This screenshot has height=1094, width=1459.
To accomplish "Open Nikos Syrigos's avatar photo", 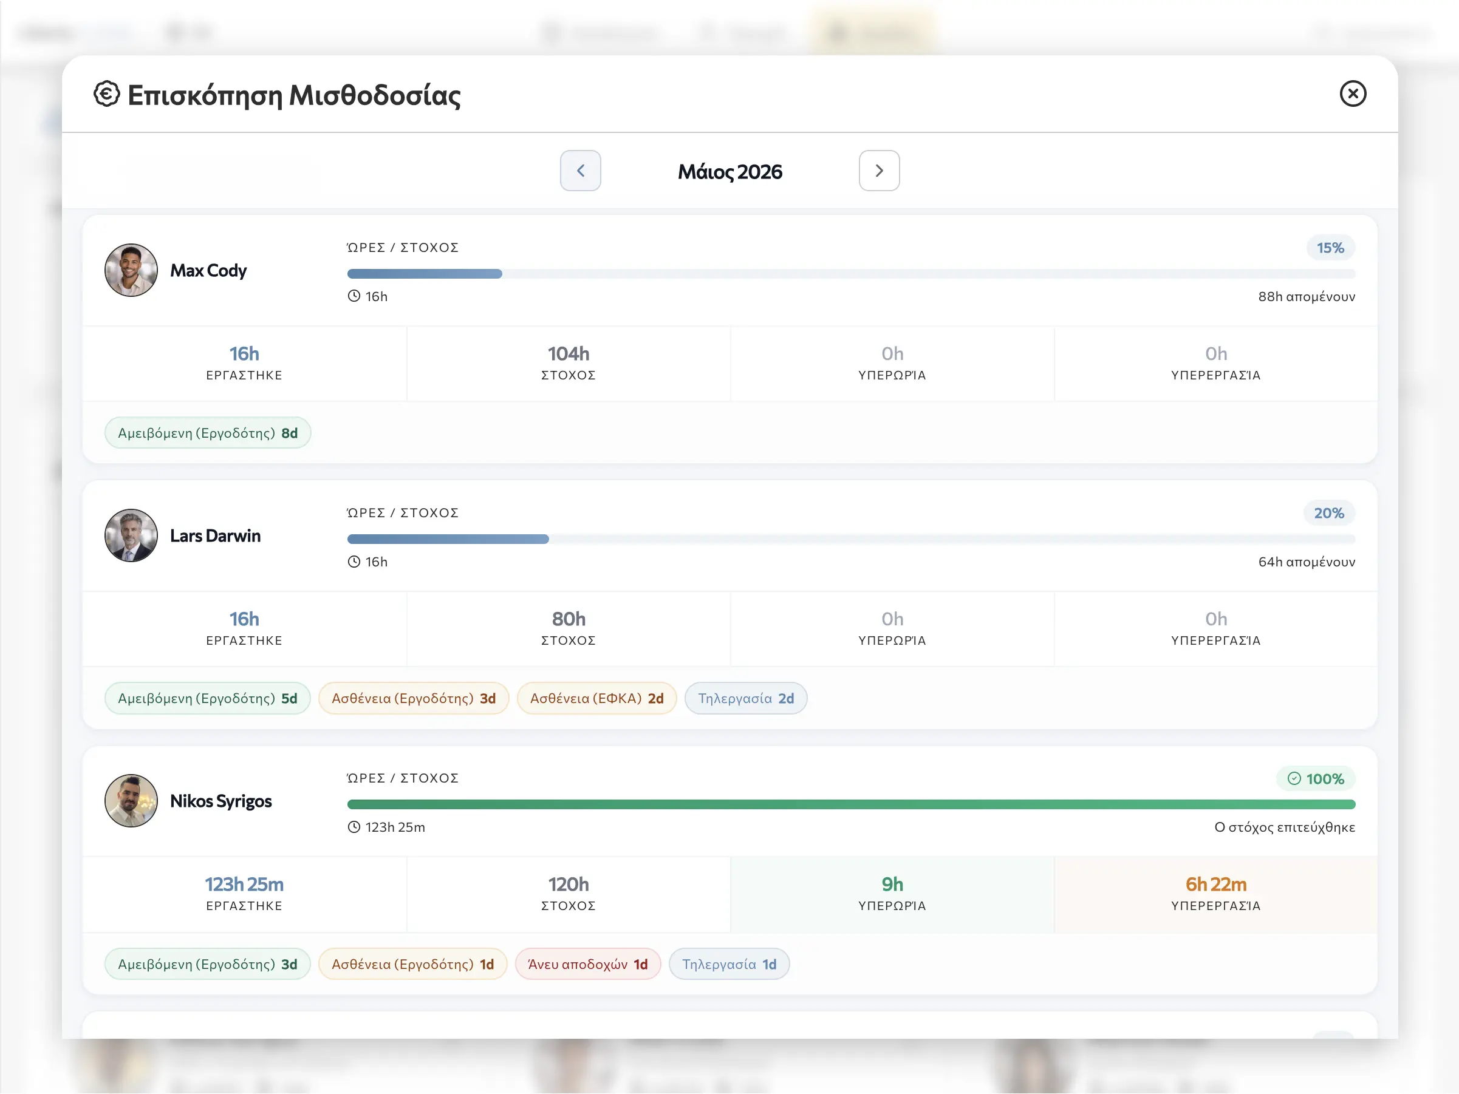I will (131, 801).
